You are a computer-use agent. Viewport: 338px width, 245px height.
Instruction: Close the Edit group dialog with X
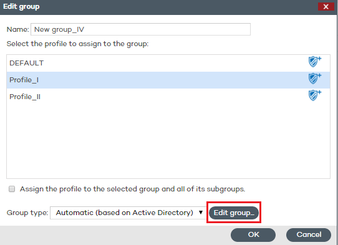point(326,7)
